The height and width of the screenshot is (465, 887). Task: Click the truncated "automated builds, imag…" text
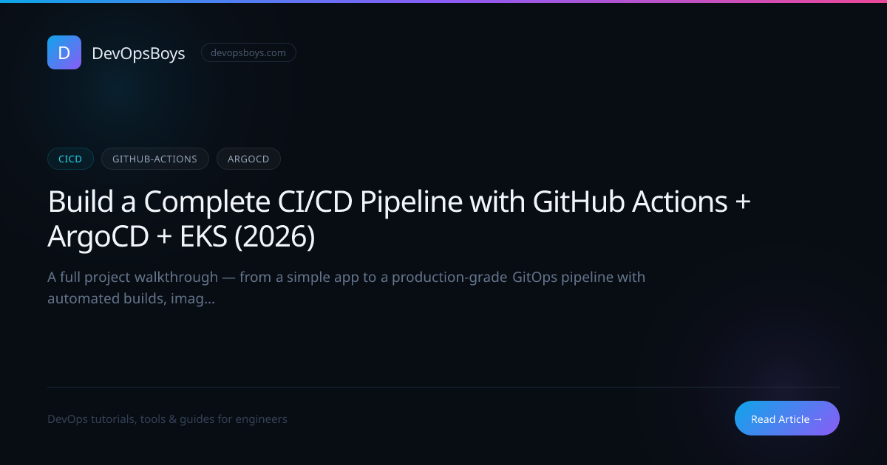click(x=131, y=299)
